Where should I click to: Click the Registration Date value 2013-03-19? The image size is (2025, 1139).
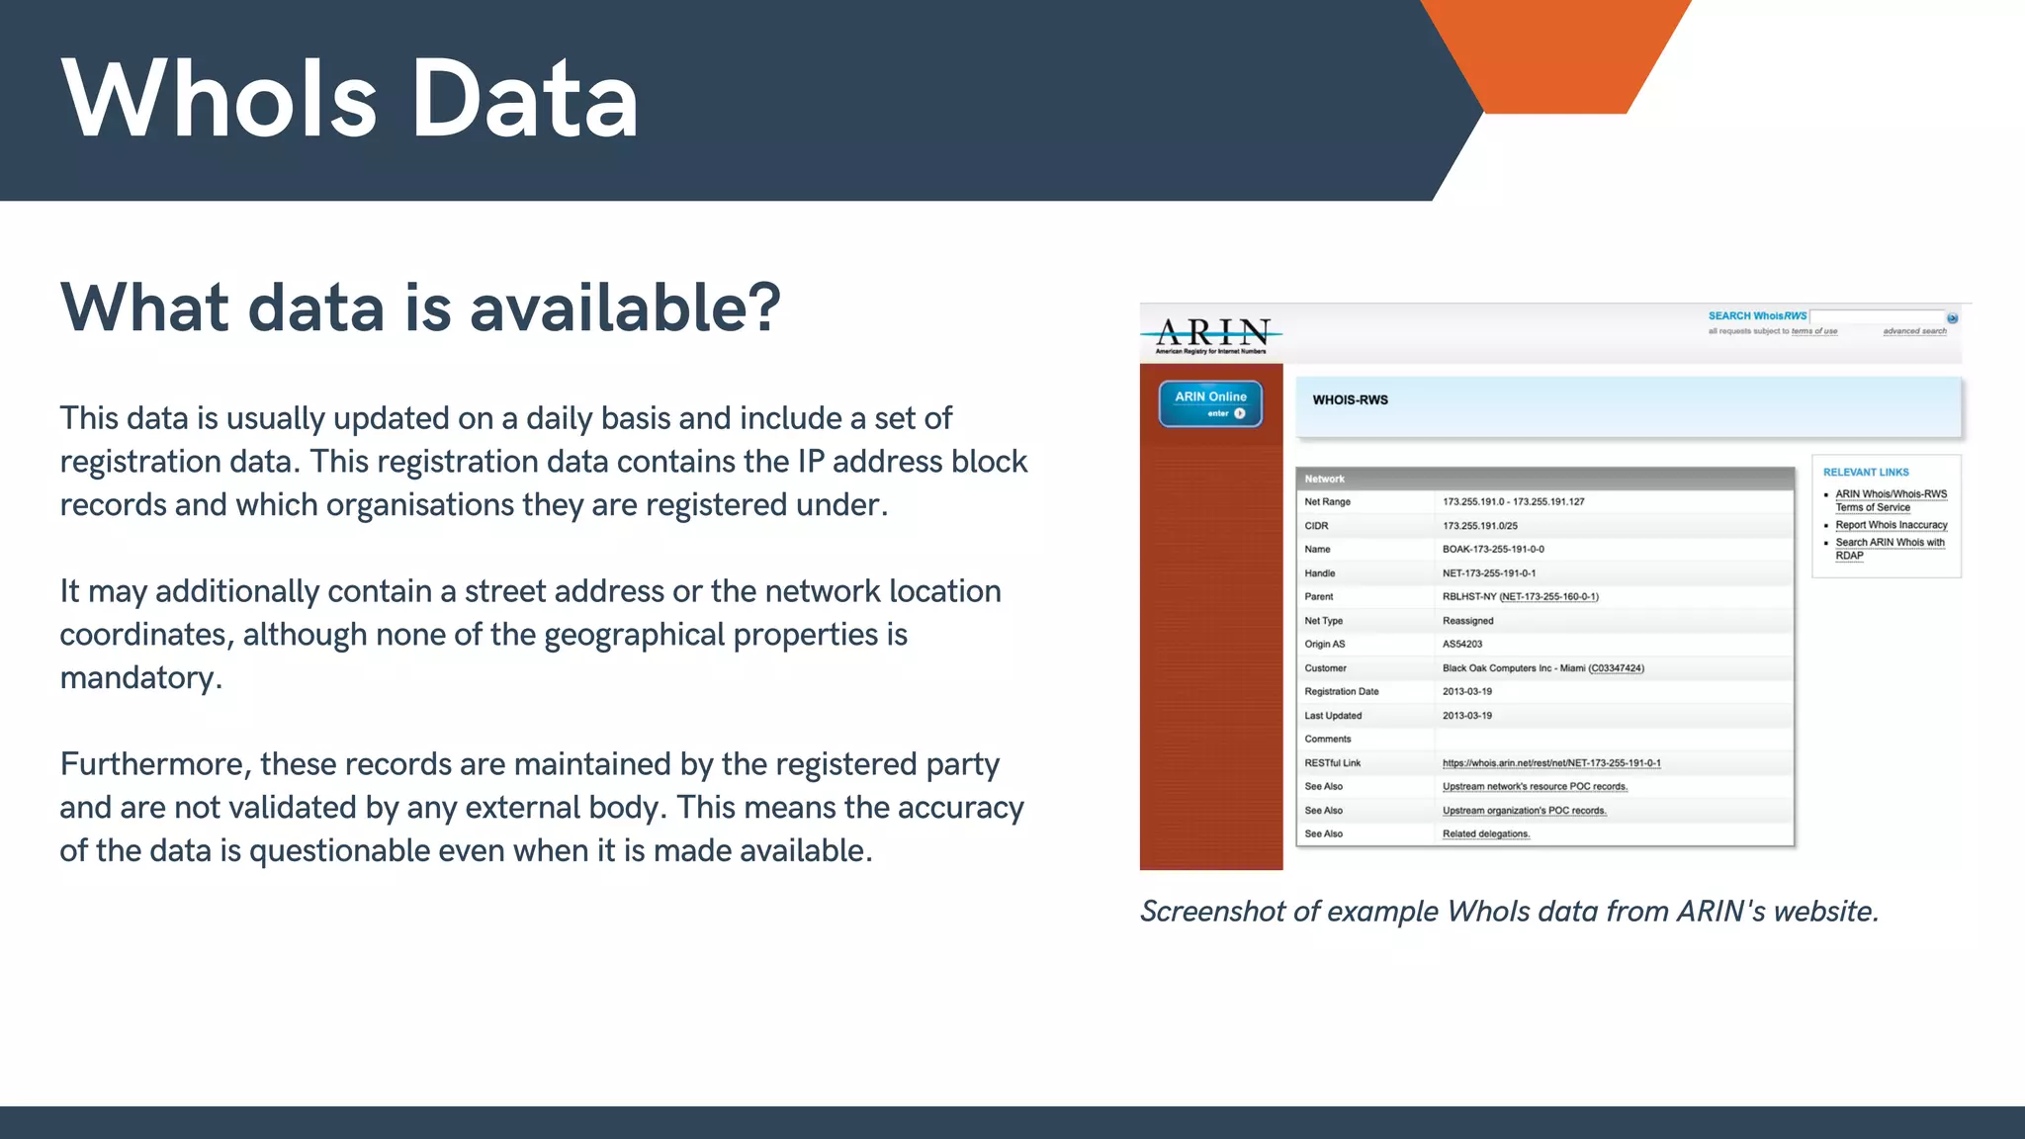click(x=1467, y=692)
